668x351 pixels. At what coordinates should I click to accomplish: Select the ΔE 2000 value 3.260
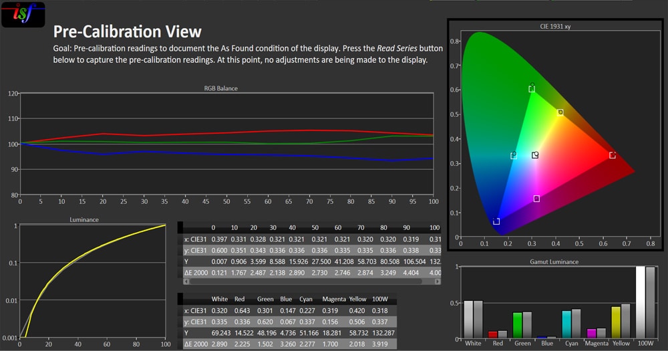(x=288, y=344)
